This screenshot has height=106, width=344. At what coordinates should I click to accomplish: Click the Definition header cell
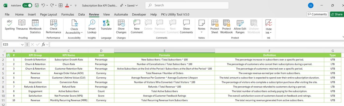pyautogui.click(x=269, y=55)
